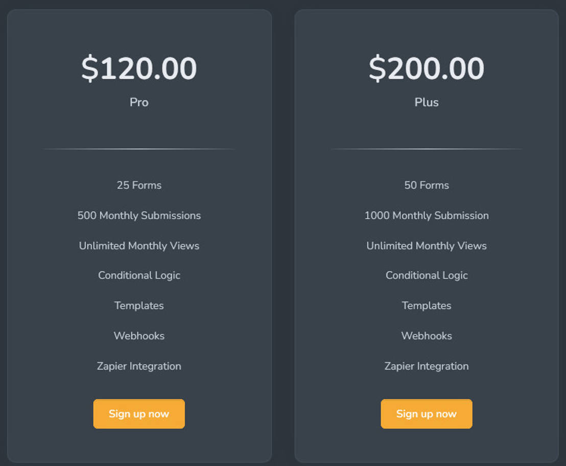Viewport: 566px width, 466px height.
Task: Click Webhooks in the Pro feature list
Action: tap(139, 336)
